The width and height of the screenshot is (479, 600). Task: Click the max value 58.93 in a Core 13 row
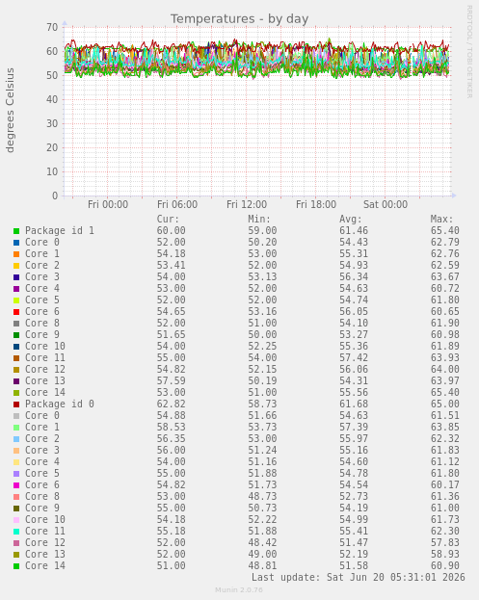point(445,555)
